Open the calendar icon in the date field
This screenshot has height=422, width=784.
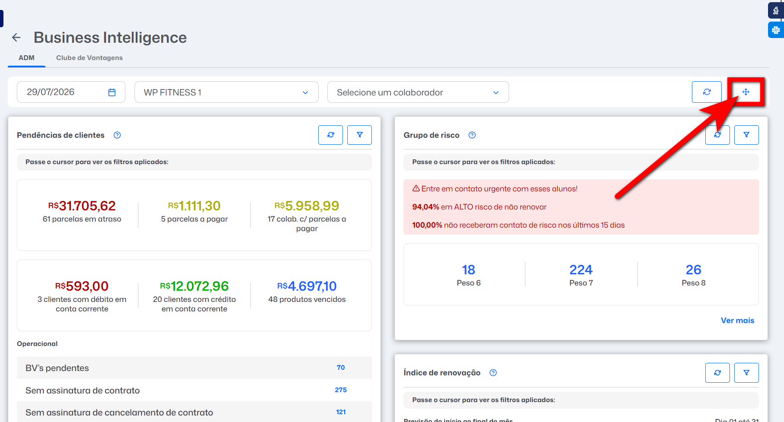[x=112, y=92]
